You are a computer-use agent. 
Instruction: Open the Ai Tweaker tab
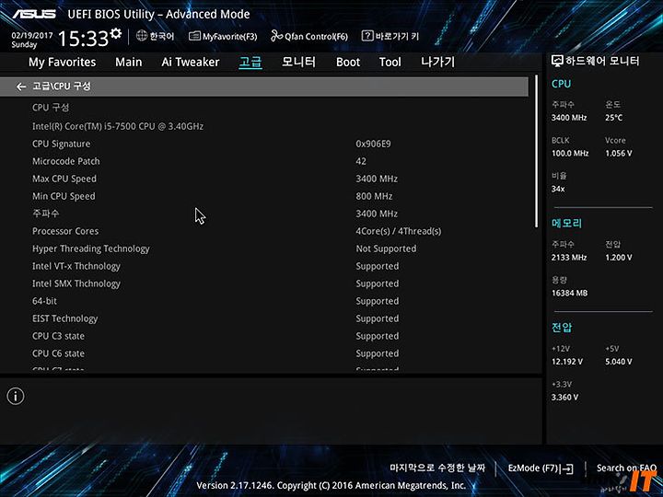click(191, 63)
